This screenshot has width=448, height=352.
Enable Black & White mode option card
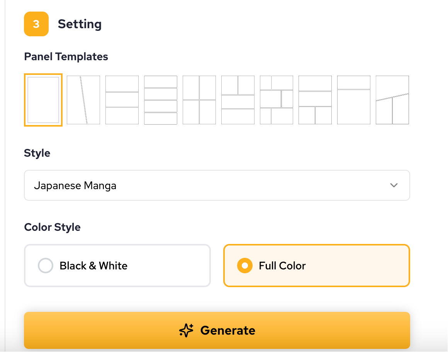pos(117,266)
